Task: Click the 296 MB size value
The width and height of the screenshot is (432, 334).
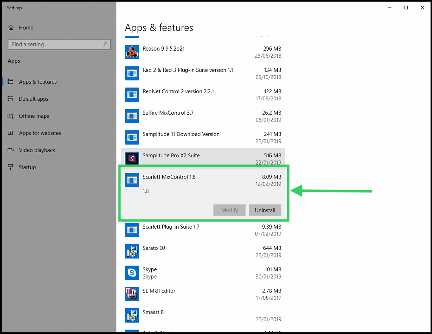Action: pyautogui.click(x=272, y=49)
